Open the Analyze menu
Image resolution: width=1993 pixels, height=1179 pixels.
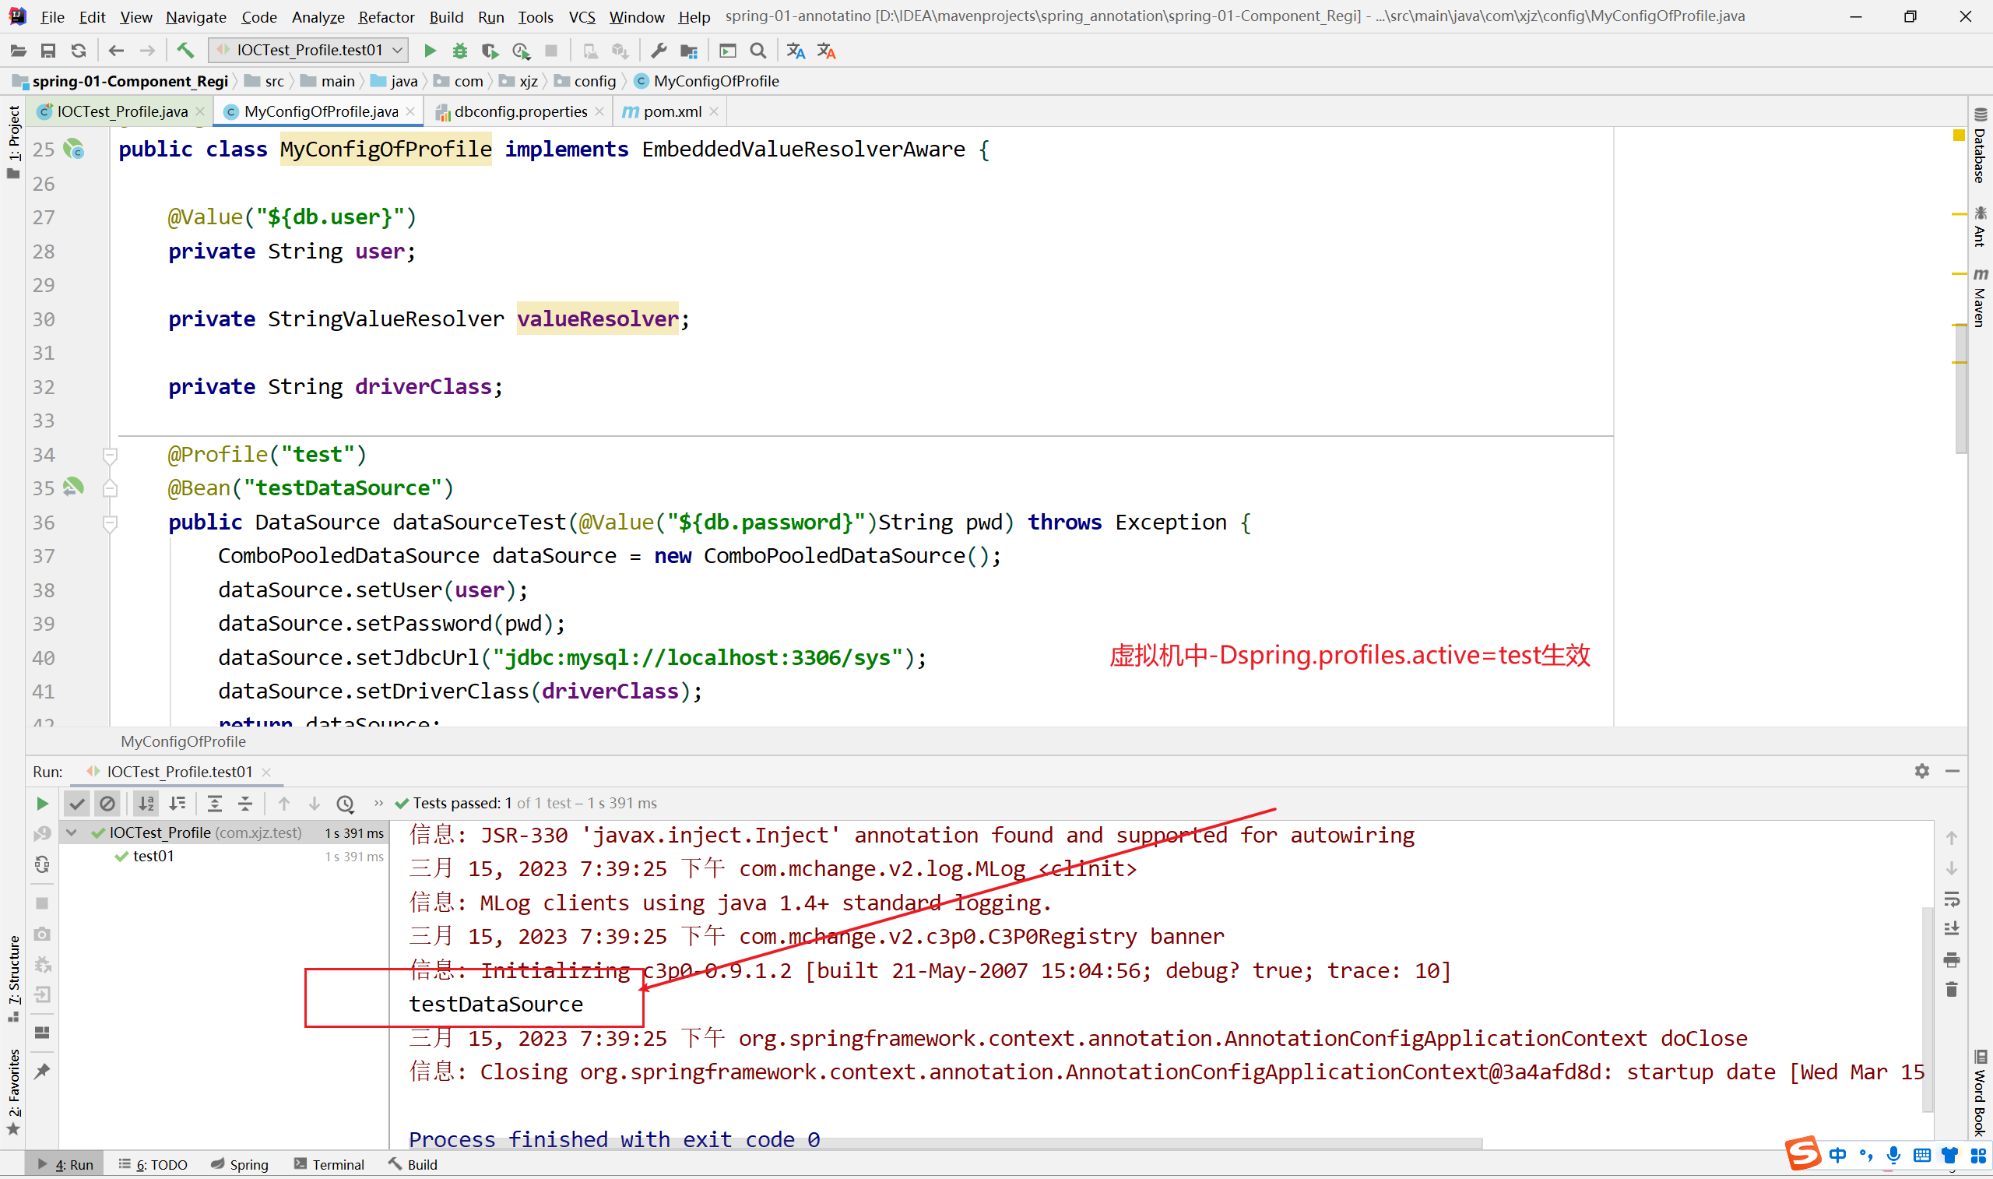pyautogui.click(x=318, y=16)
